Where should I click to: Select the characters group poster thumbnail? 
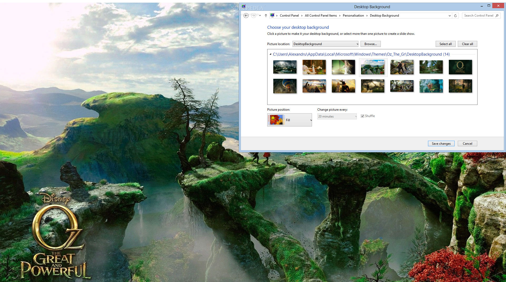402,67
